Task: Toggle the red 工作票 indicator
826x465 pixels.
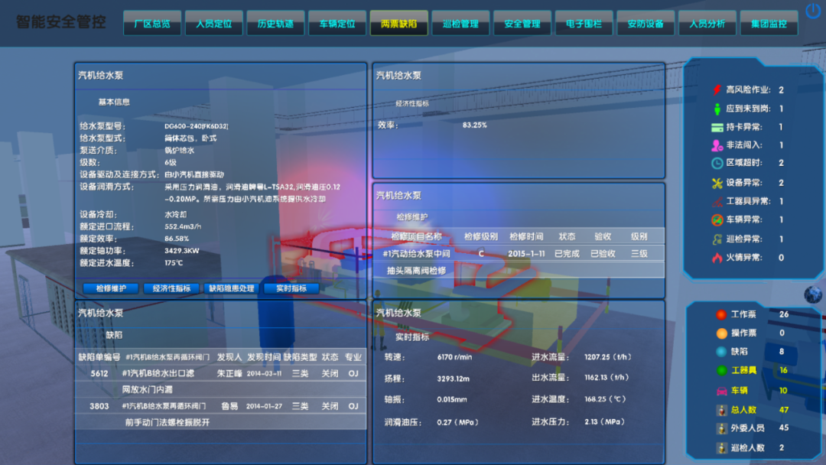Action: (x=720, y=314)
